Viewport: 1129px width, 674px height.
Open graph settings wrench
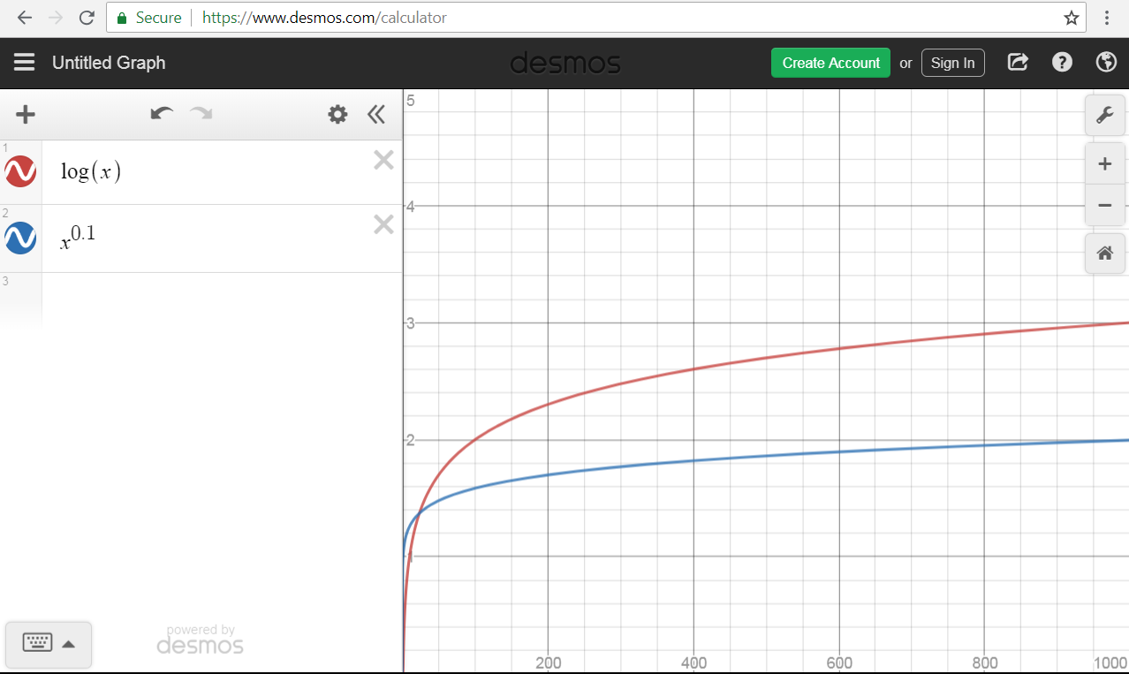tap(1104, 115)
